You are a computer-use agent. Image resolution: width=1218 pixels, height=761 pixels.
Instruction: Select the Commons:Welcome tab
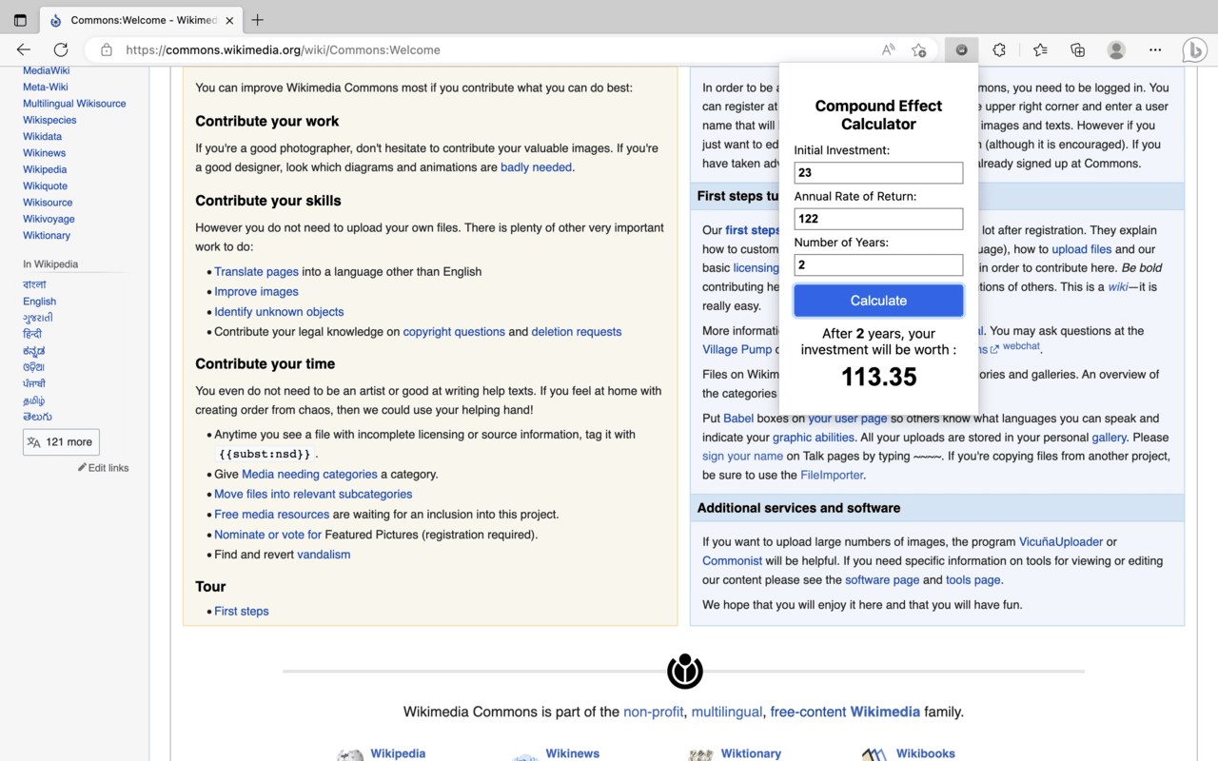pos(141,20)
